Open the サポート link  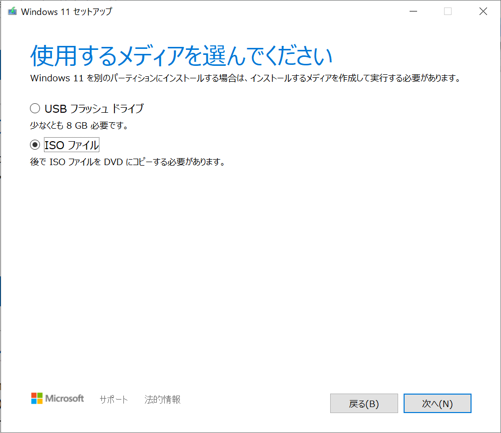click(114, 399)
